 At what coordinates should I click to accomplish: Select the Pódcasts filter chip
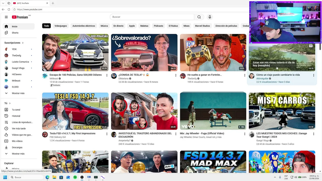pyautogui.click(x=158, y=26)
